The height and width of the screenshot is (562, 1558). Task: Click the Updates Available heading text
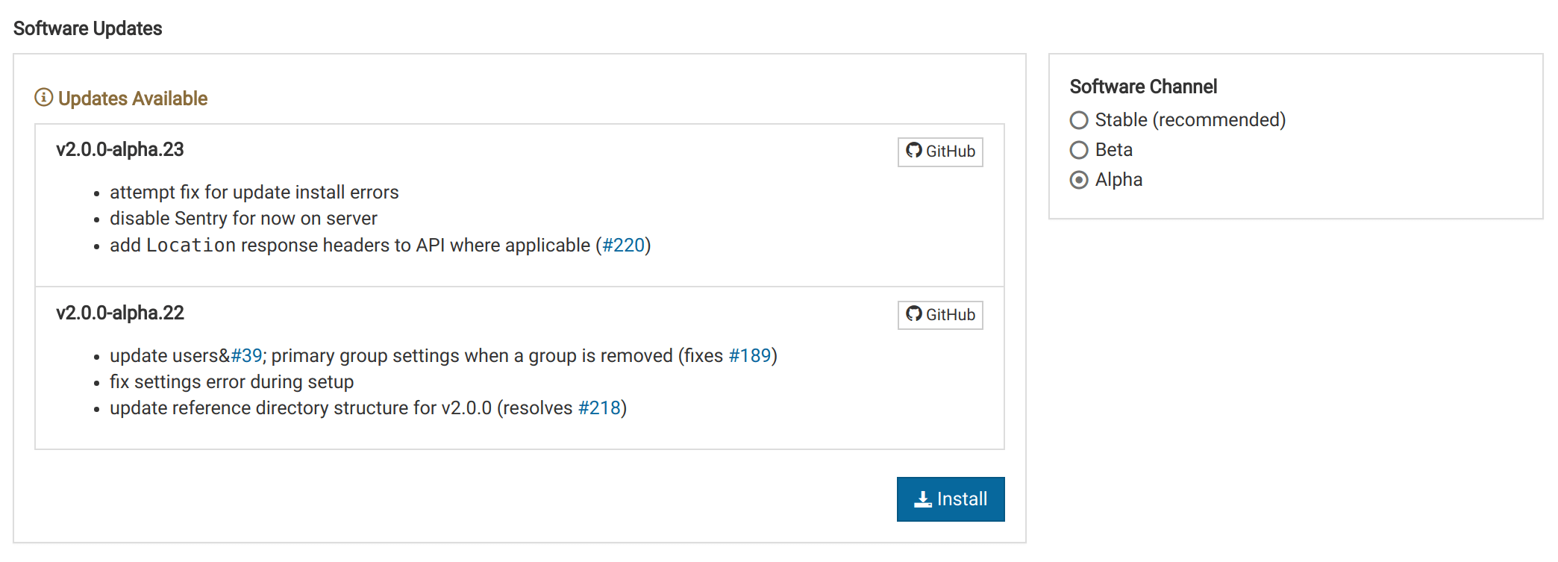tap(133, 99)
